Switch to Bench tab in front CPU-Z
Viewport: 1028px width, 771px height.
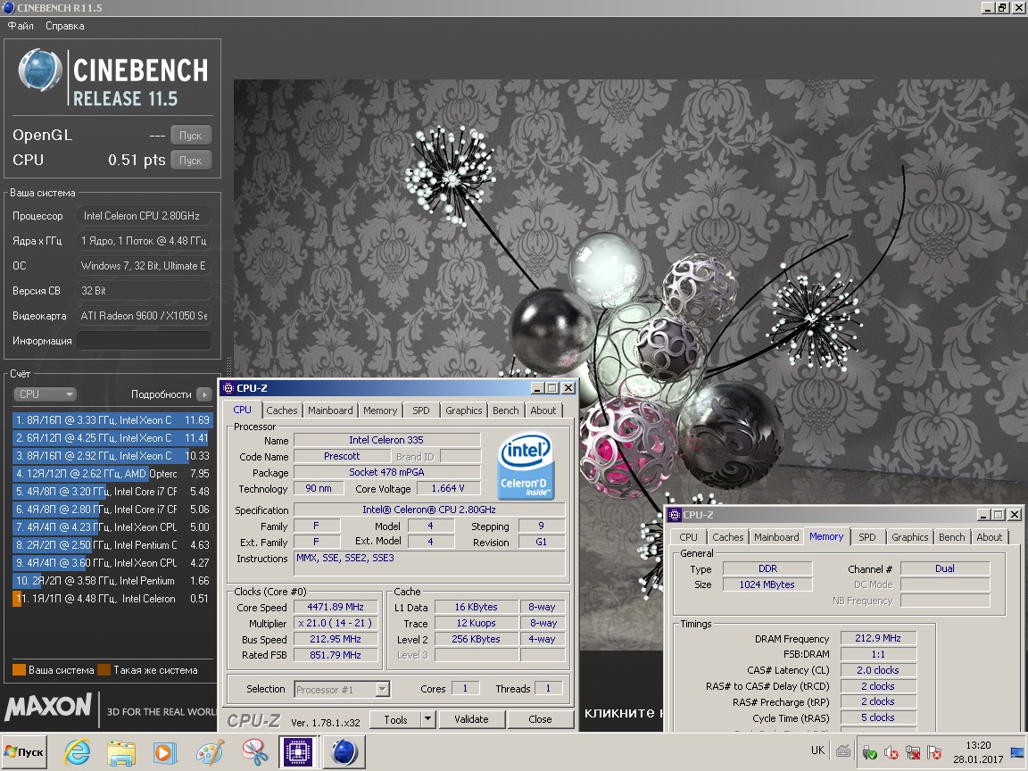505,410
